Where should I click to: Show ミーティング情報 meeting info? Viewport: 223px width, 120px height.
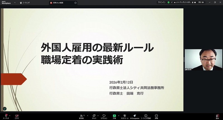click(x=146, y=116)
